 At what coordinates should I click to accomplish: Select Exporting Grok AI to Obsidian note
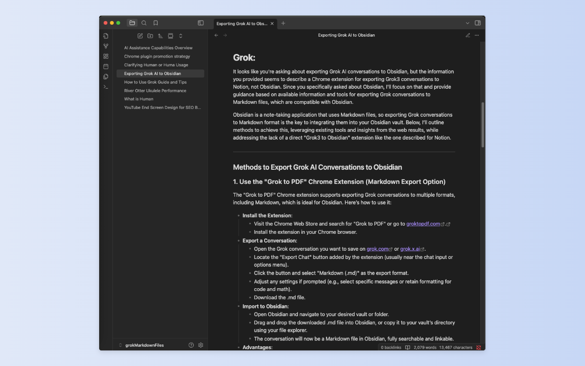(160, 73)
